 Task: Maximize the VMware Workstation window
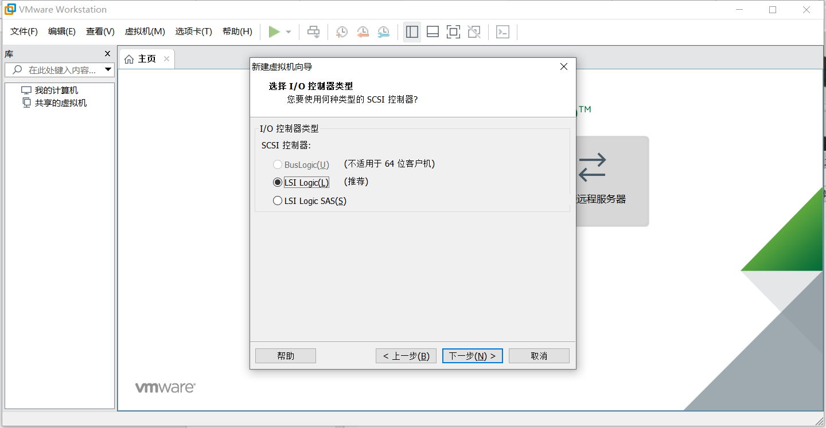click(773, 10)
